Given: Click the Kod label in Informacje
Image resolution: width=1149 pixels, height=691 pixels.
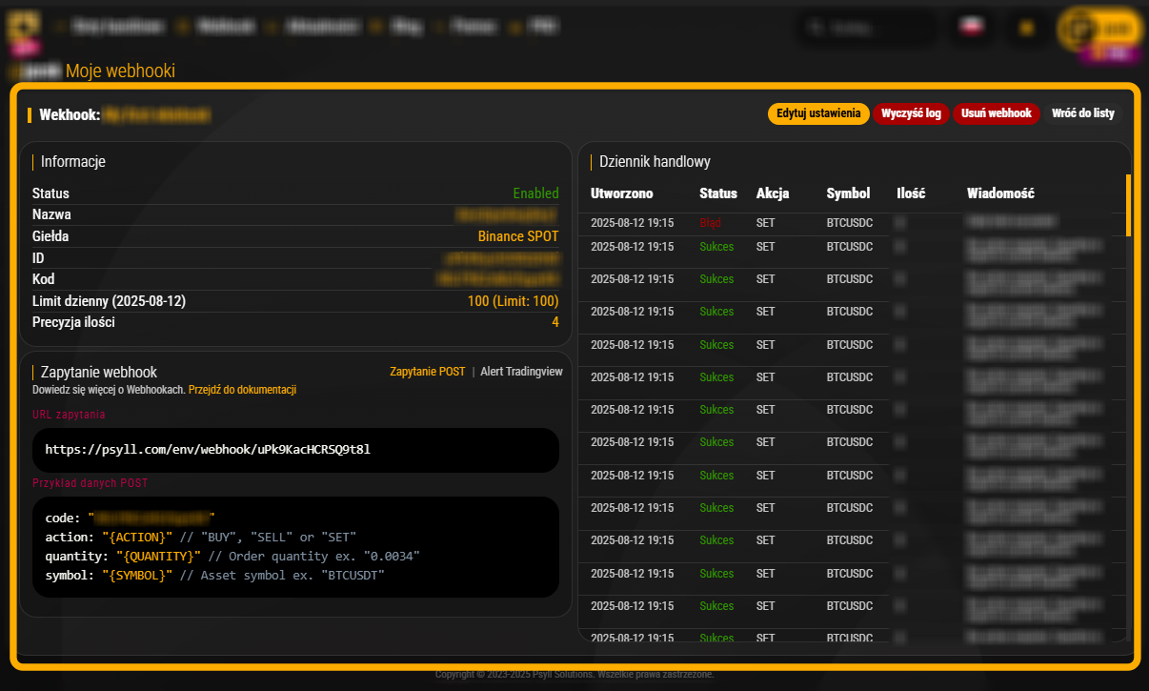Looking at the screenshot, I should (x=44, y=279).
